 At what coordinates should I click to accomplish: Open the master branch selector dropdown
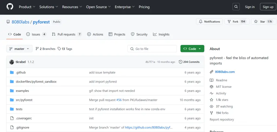[x=19, y=49]
